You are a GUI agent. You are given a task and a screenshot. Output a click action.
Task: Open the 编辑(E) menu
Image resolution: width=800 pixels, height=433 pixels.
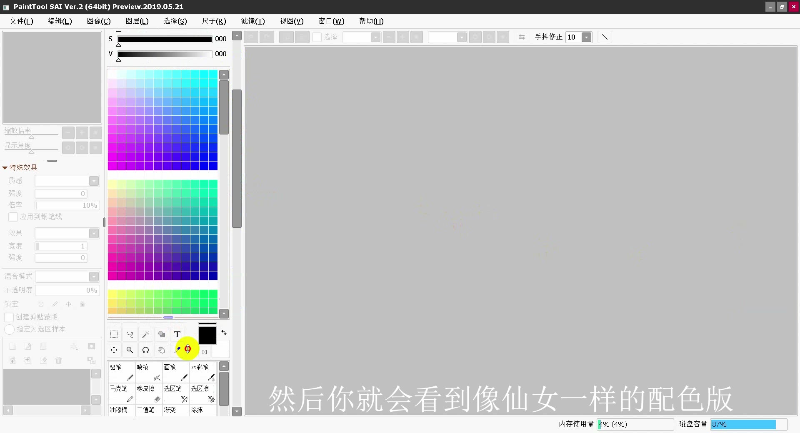tap(60, 21)
